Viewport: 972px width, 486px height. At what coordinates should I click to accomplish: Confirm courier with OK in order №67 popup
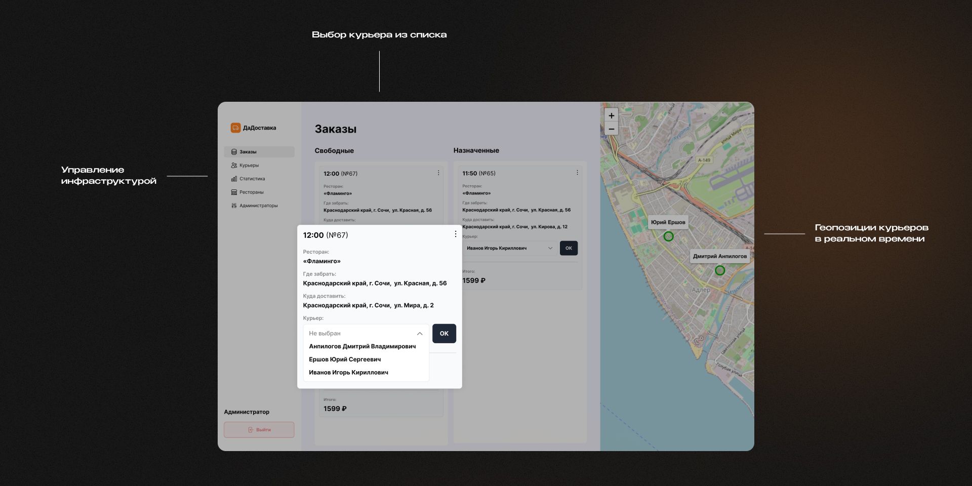pyautogui.click(x=444, y=334)
